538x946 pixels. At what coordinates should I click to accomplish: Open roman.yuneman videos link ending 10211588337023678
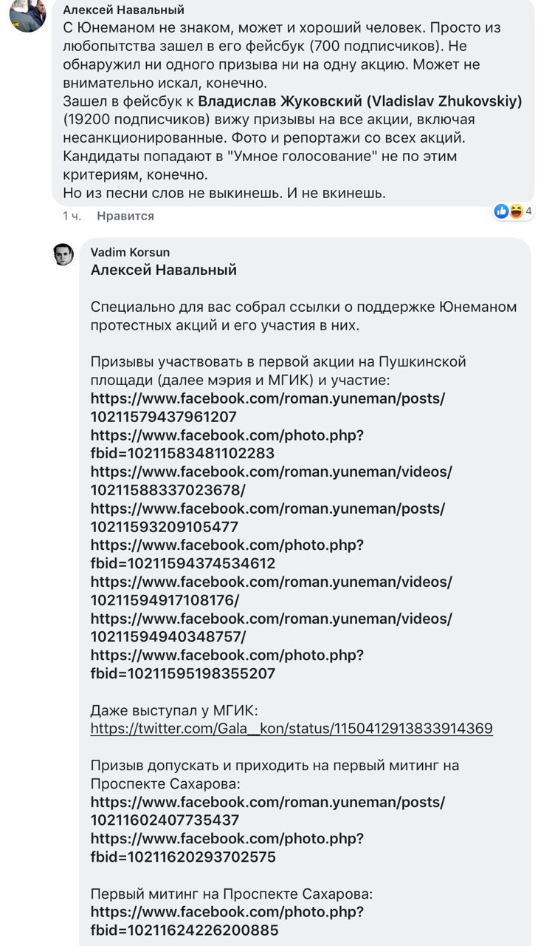pyautogui.click(x=272, y=480)
